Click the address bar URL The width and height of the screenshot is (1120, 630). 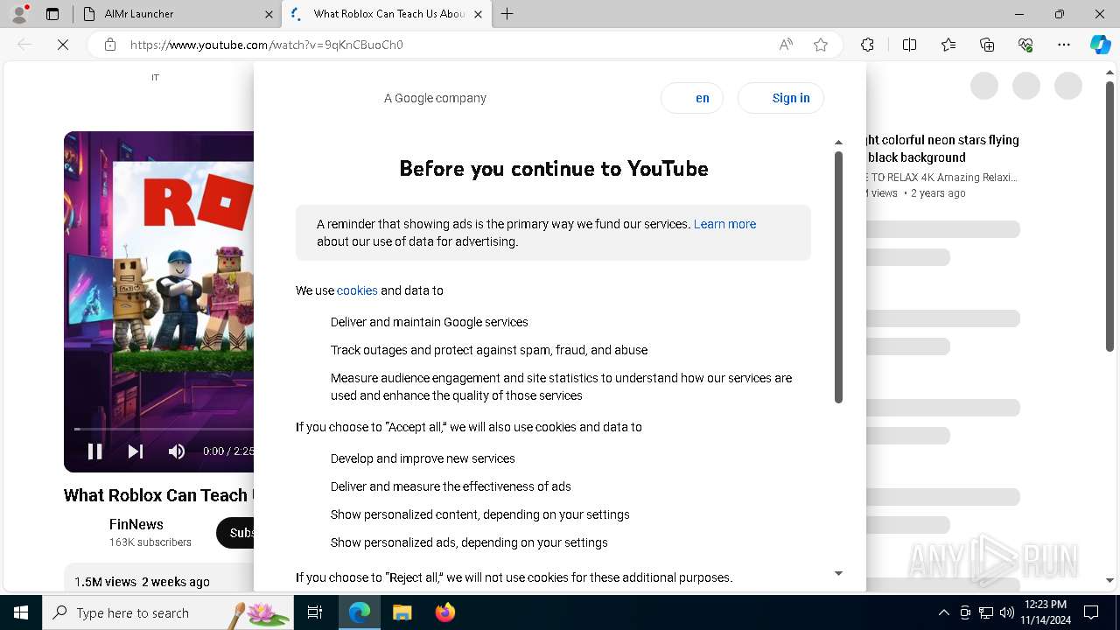267,45
